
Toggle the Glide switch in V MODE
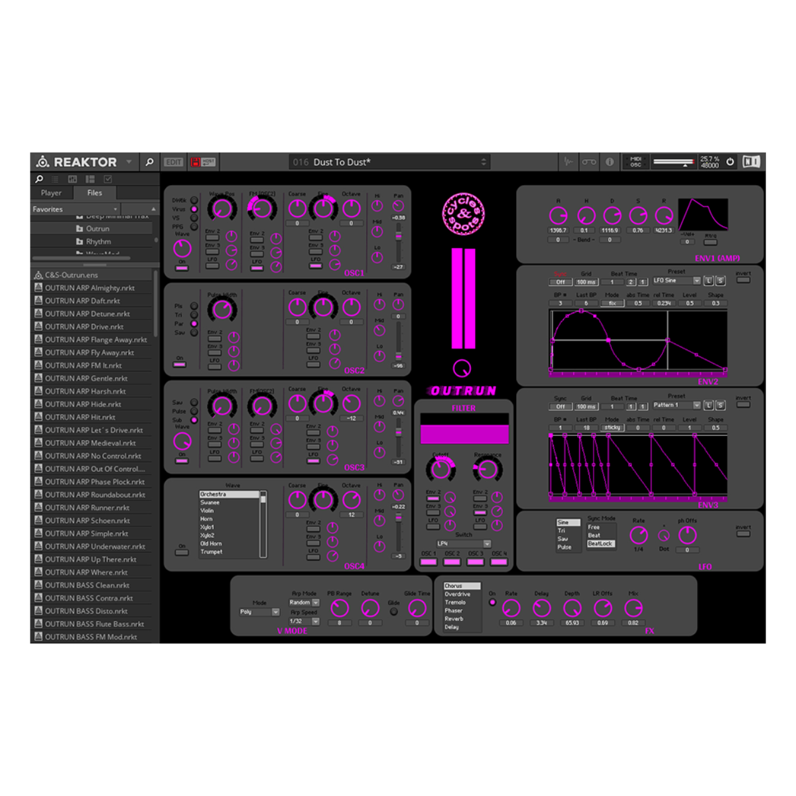coord(393,612)
